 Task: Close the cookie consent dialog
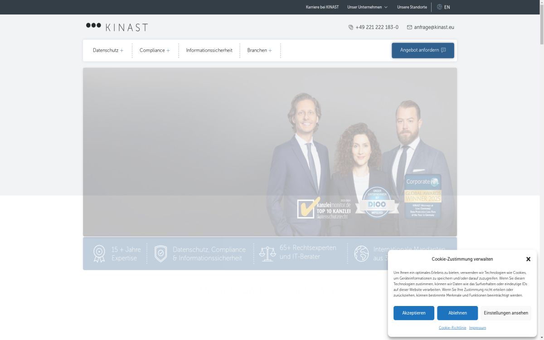(528, 259)
